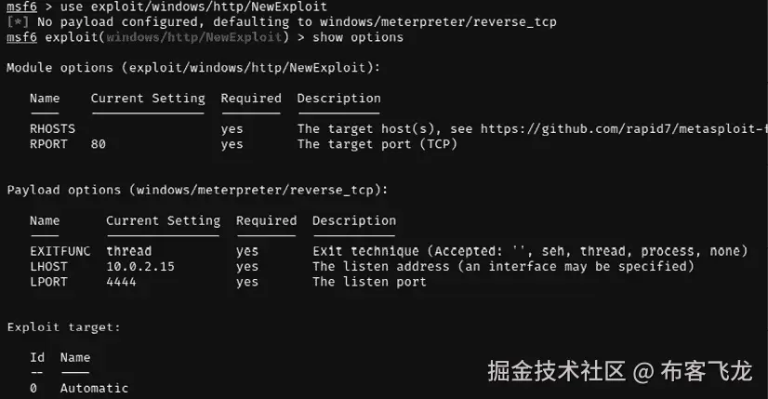Click the "Payload options" heading line
Image resolution: width=768 pixels, height=399 pixels.
[197, 190]
